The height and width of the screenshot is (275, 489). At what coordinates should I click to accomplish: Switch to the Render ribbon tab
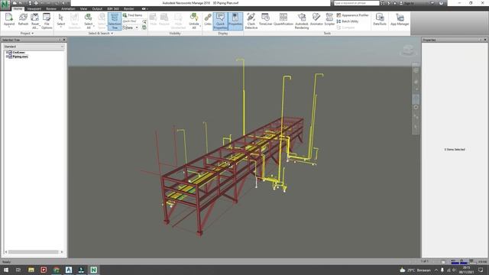tap(129, 8)
